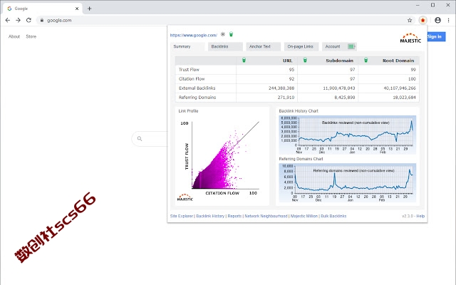456x285 pixels.
Task: Click the magnifier icon in Google search box
Action: coord(140,139)
